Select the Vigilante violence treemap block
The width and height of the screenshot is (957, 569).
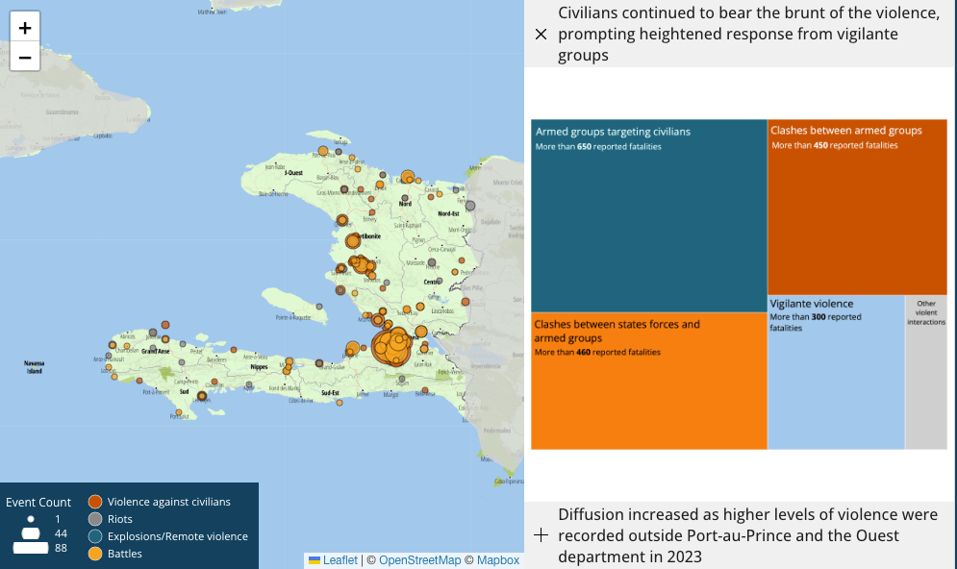835,372
